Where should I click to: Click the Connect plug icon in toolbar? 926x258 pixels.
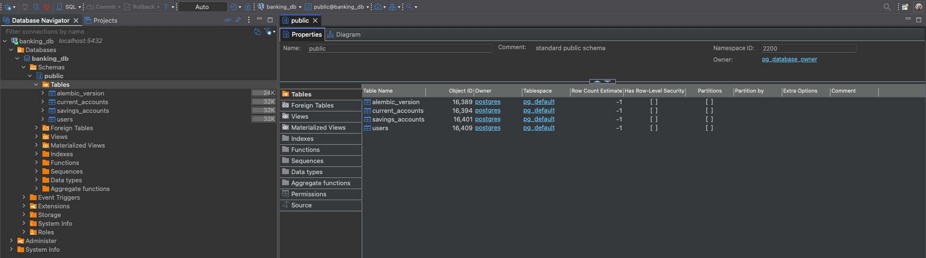coord(25,7)
